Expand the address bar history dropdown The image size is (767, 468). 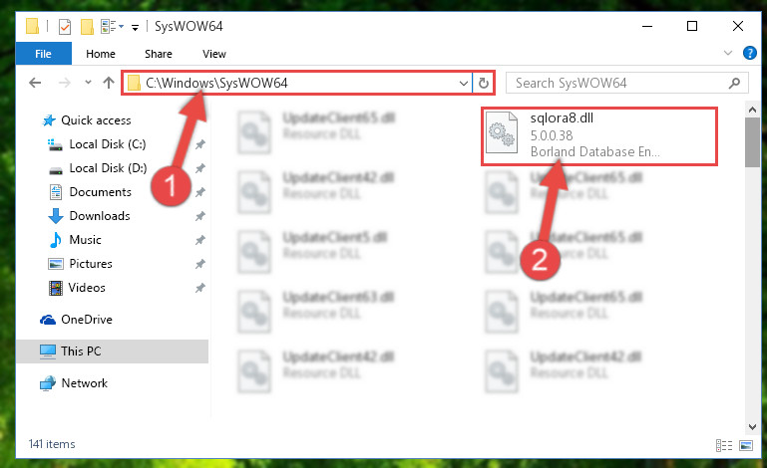[463, 83]
